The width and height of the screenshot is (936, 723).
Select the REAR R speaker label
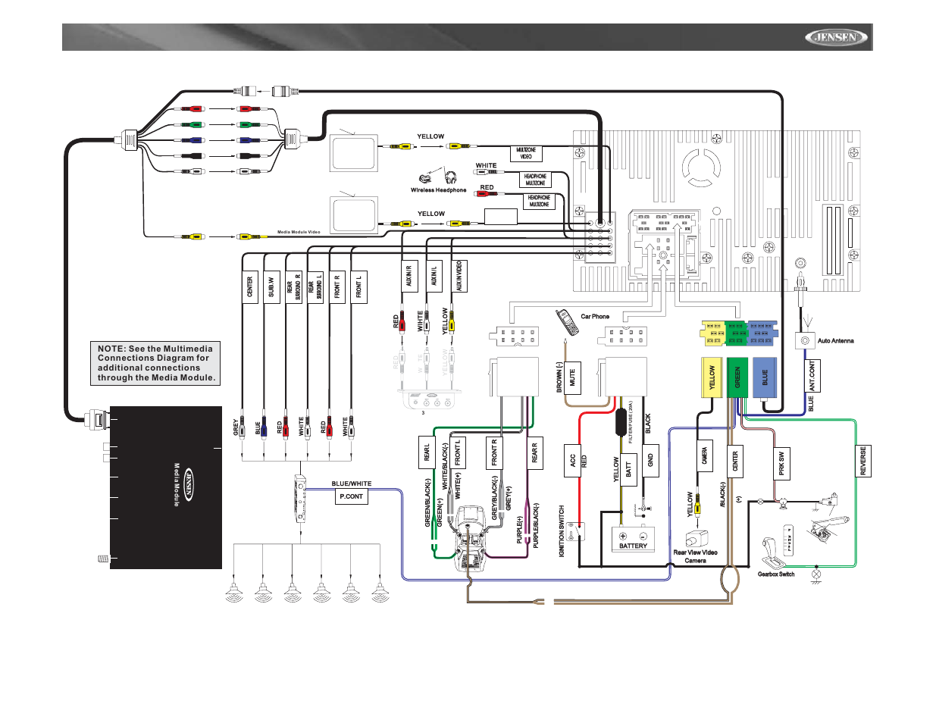coord(534,452)
